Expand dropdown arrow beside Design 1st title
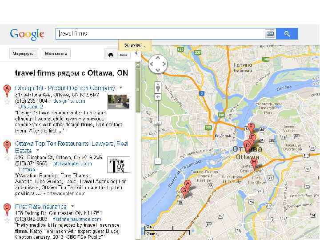This screenshot has height=240, width=320. (x=121, y=88)
